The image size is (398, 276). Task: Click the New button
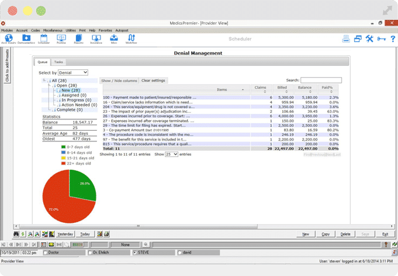point(306,234)
